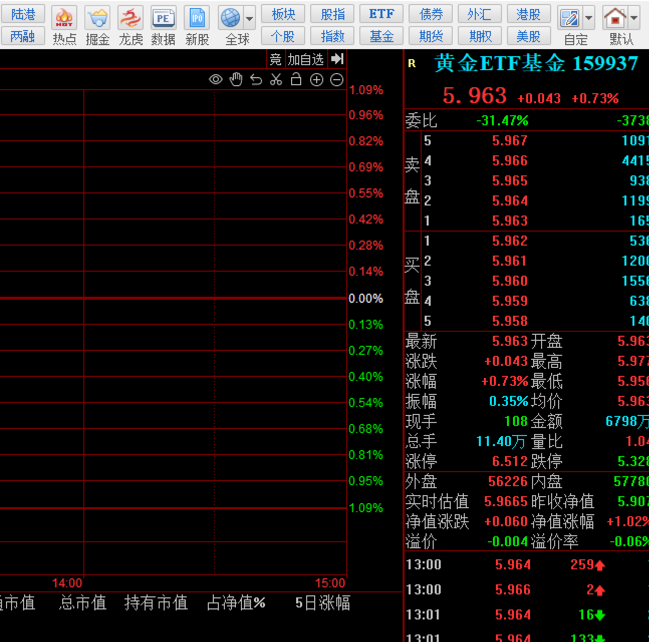Image resolution: width=649 pixels, height=642 pixels.
Task: Open the 龙虎 dragon-tiger list icon
Action: coord(131,25)
